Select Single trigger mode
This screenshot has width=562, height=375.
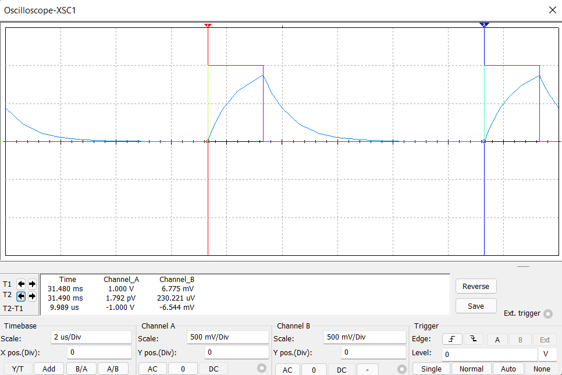coord(431,369)
